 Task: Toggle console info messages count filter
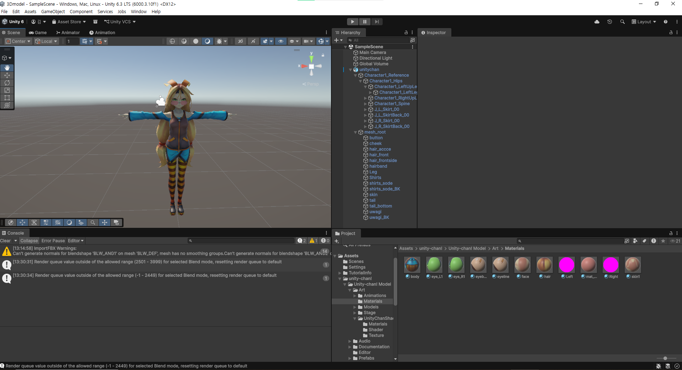pos(302,241)
